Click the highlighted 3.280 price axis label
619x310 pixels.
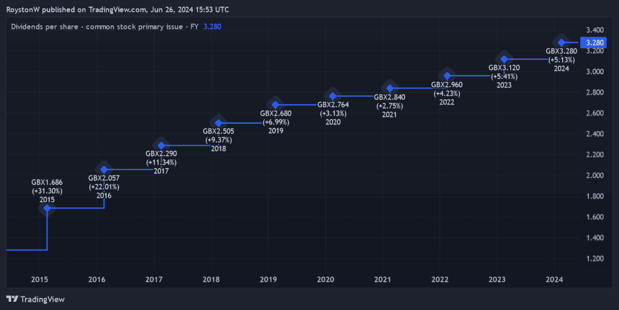596,42
